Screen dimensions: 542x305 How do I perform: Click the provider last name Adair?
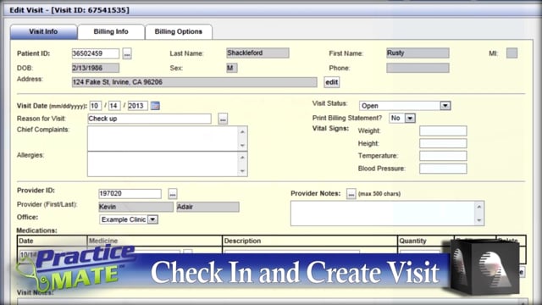207,207
